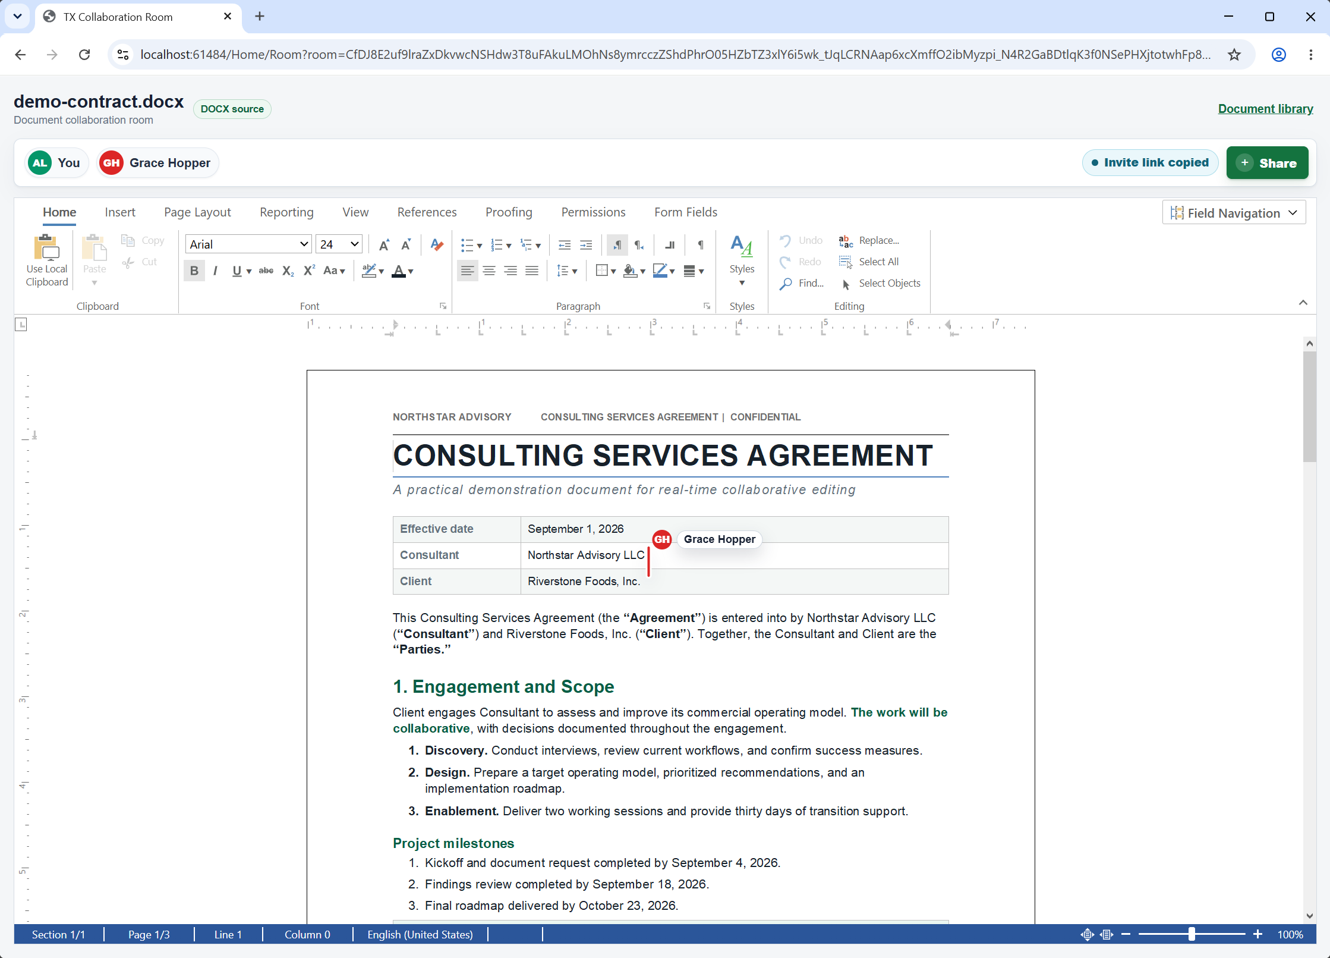Click the vertical document scrollbar thumb
This screenshot has width=1330, height=958.
1309,406
